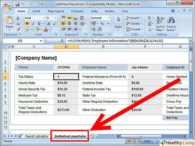Switch to the Page Layout tab
The image size is (195, 146).
click(x=56, y=11)
